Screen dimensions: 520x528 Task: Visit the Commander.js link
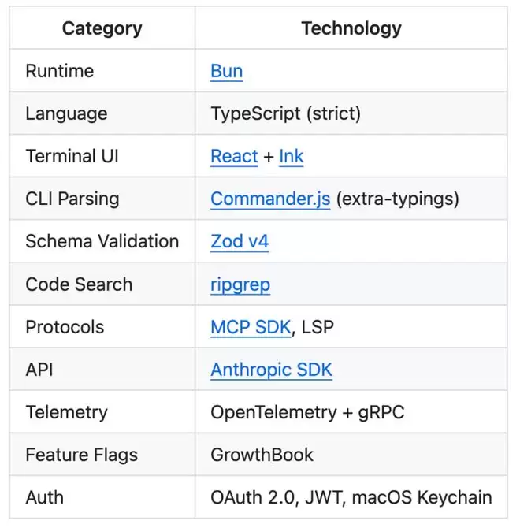(x=270, y=199)
